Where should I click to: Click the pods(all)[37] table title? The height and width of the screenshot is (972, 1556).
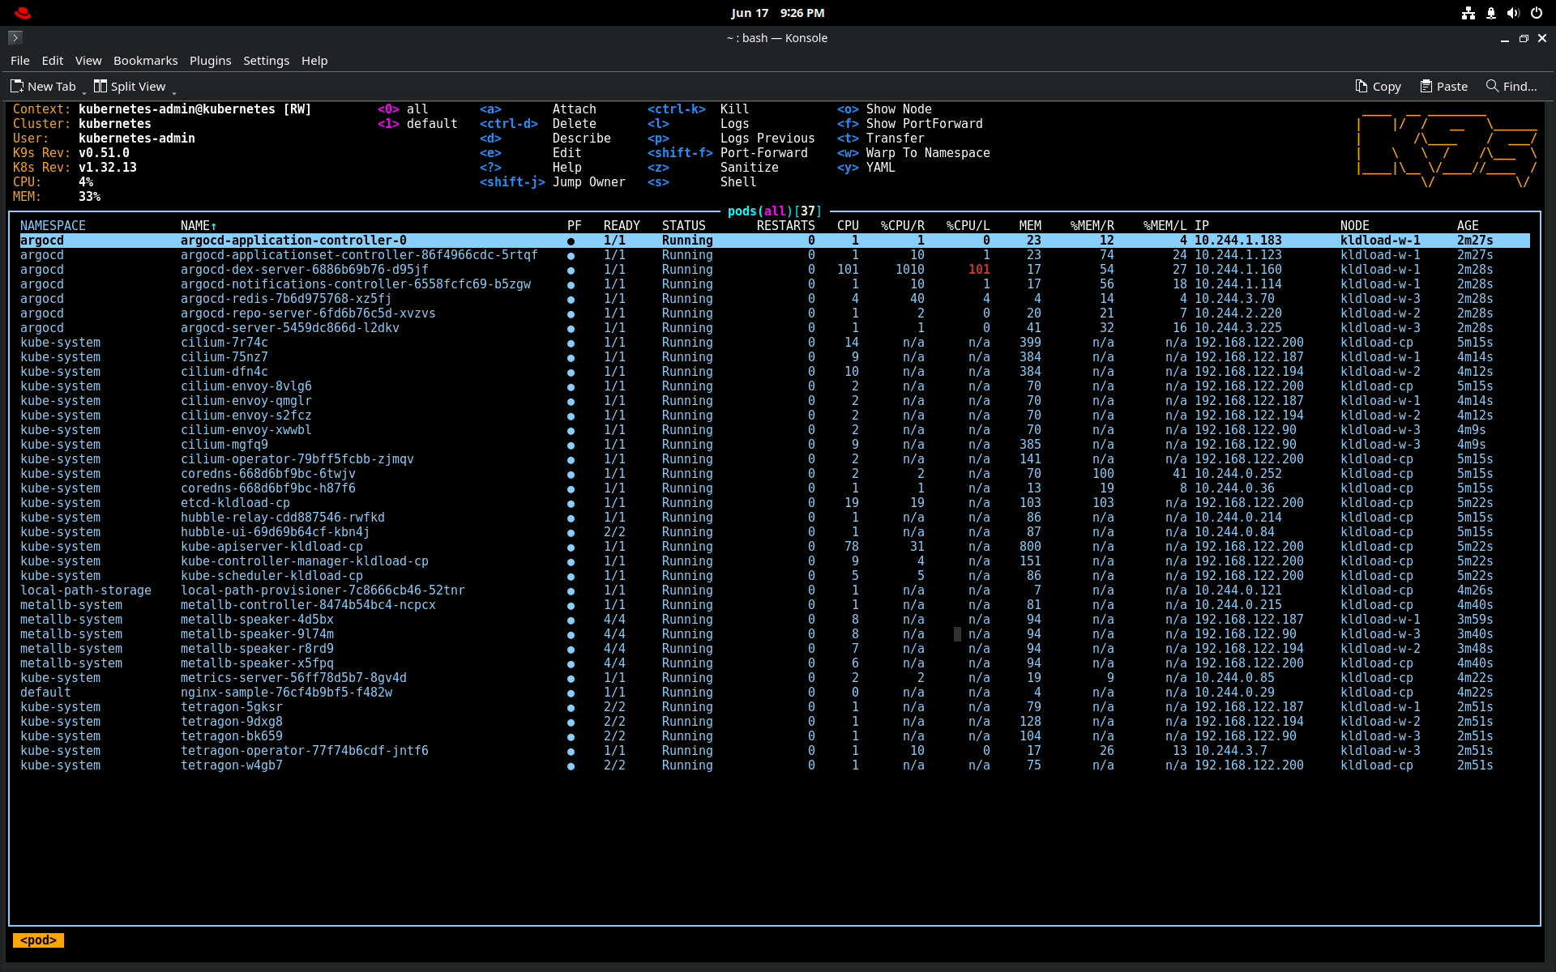775,211
